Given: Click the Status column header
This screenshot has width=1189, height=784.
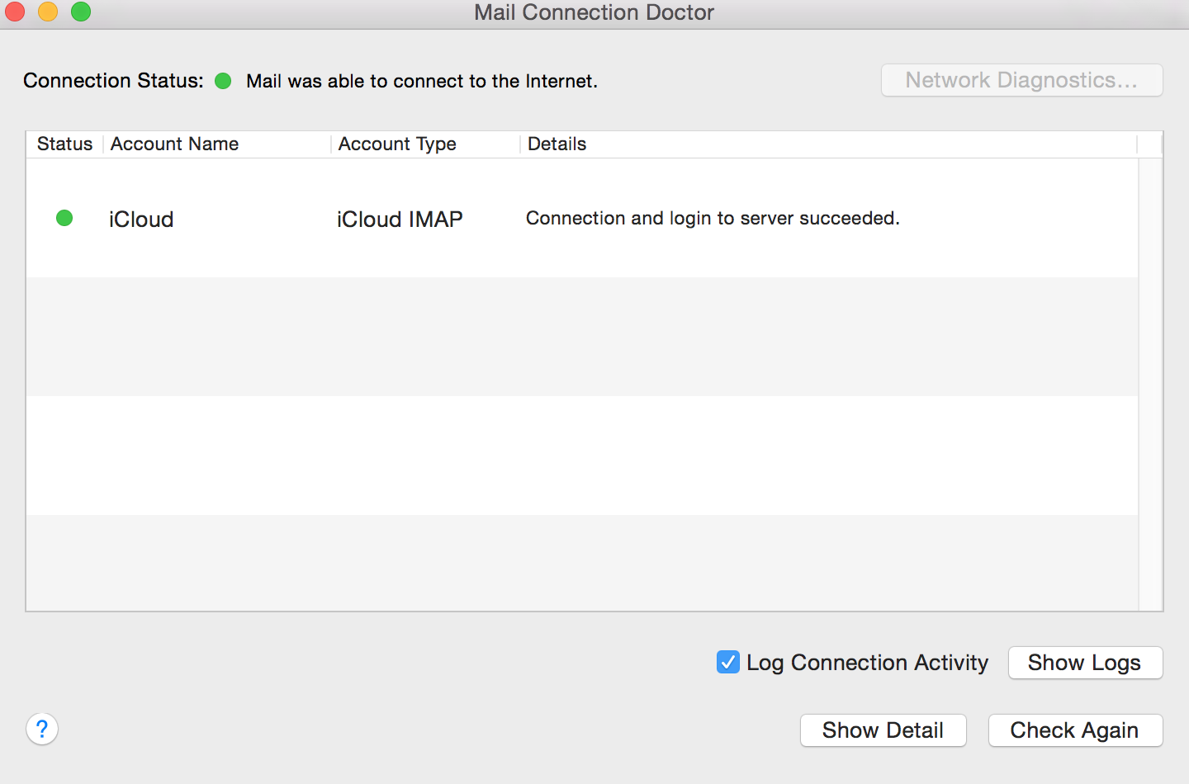Looking at the screenshot, I should point(64,144).
